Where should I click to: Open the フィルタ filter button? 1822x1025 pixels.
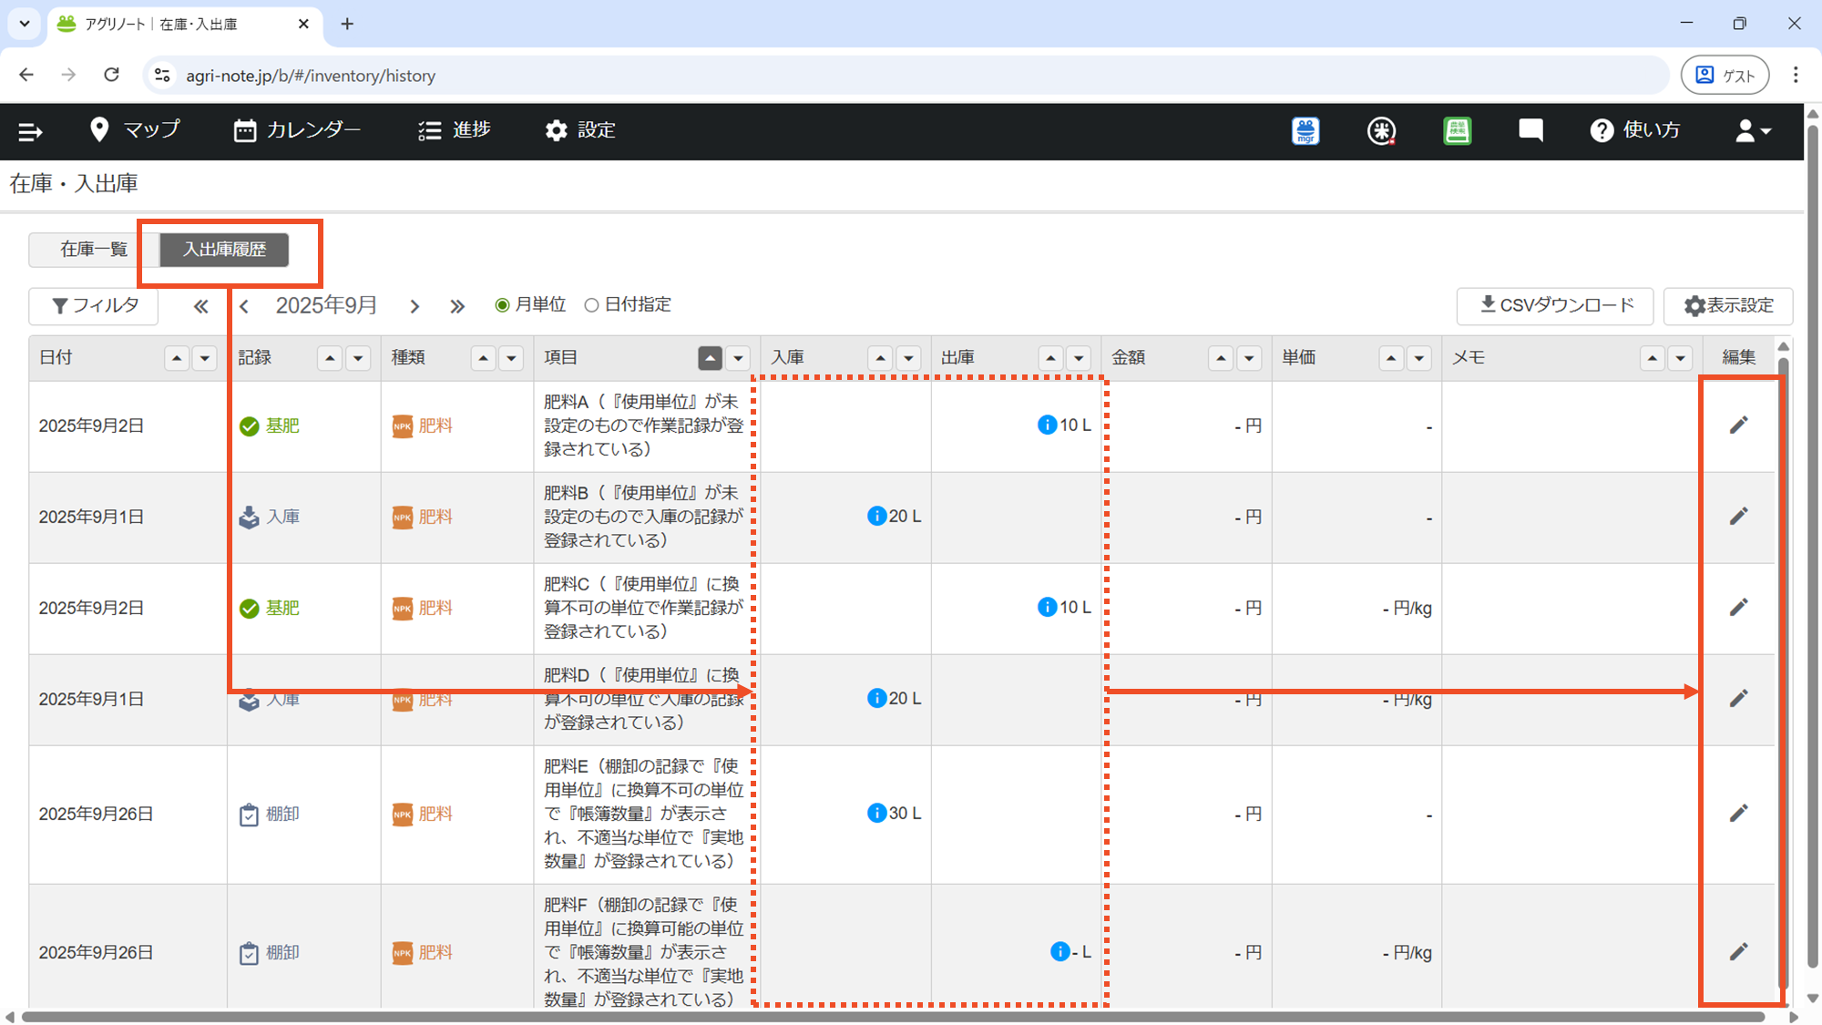pyautogui.click(x=94, y=306)
